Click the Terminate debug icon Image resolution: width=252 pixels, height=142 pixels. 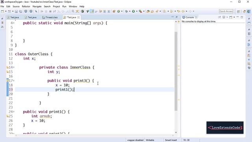[x=50, y=11]
